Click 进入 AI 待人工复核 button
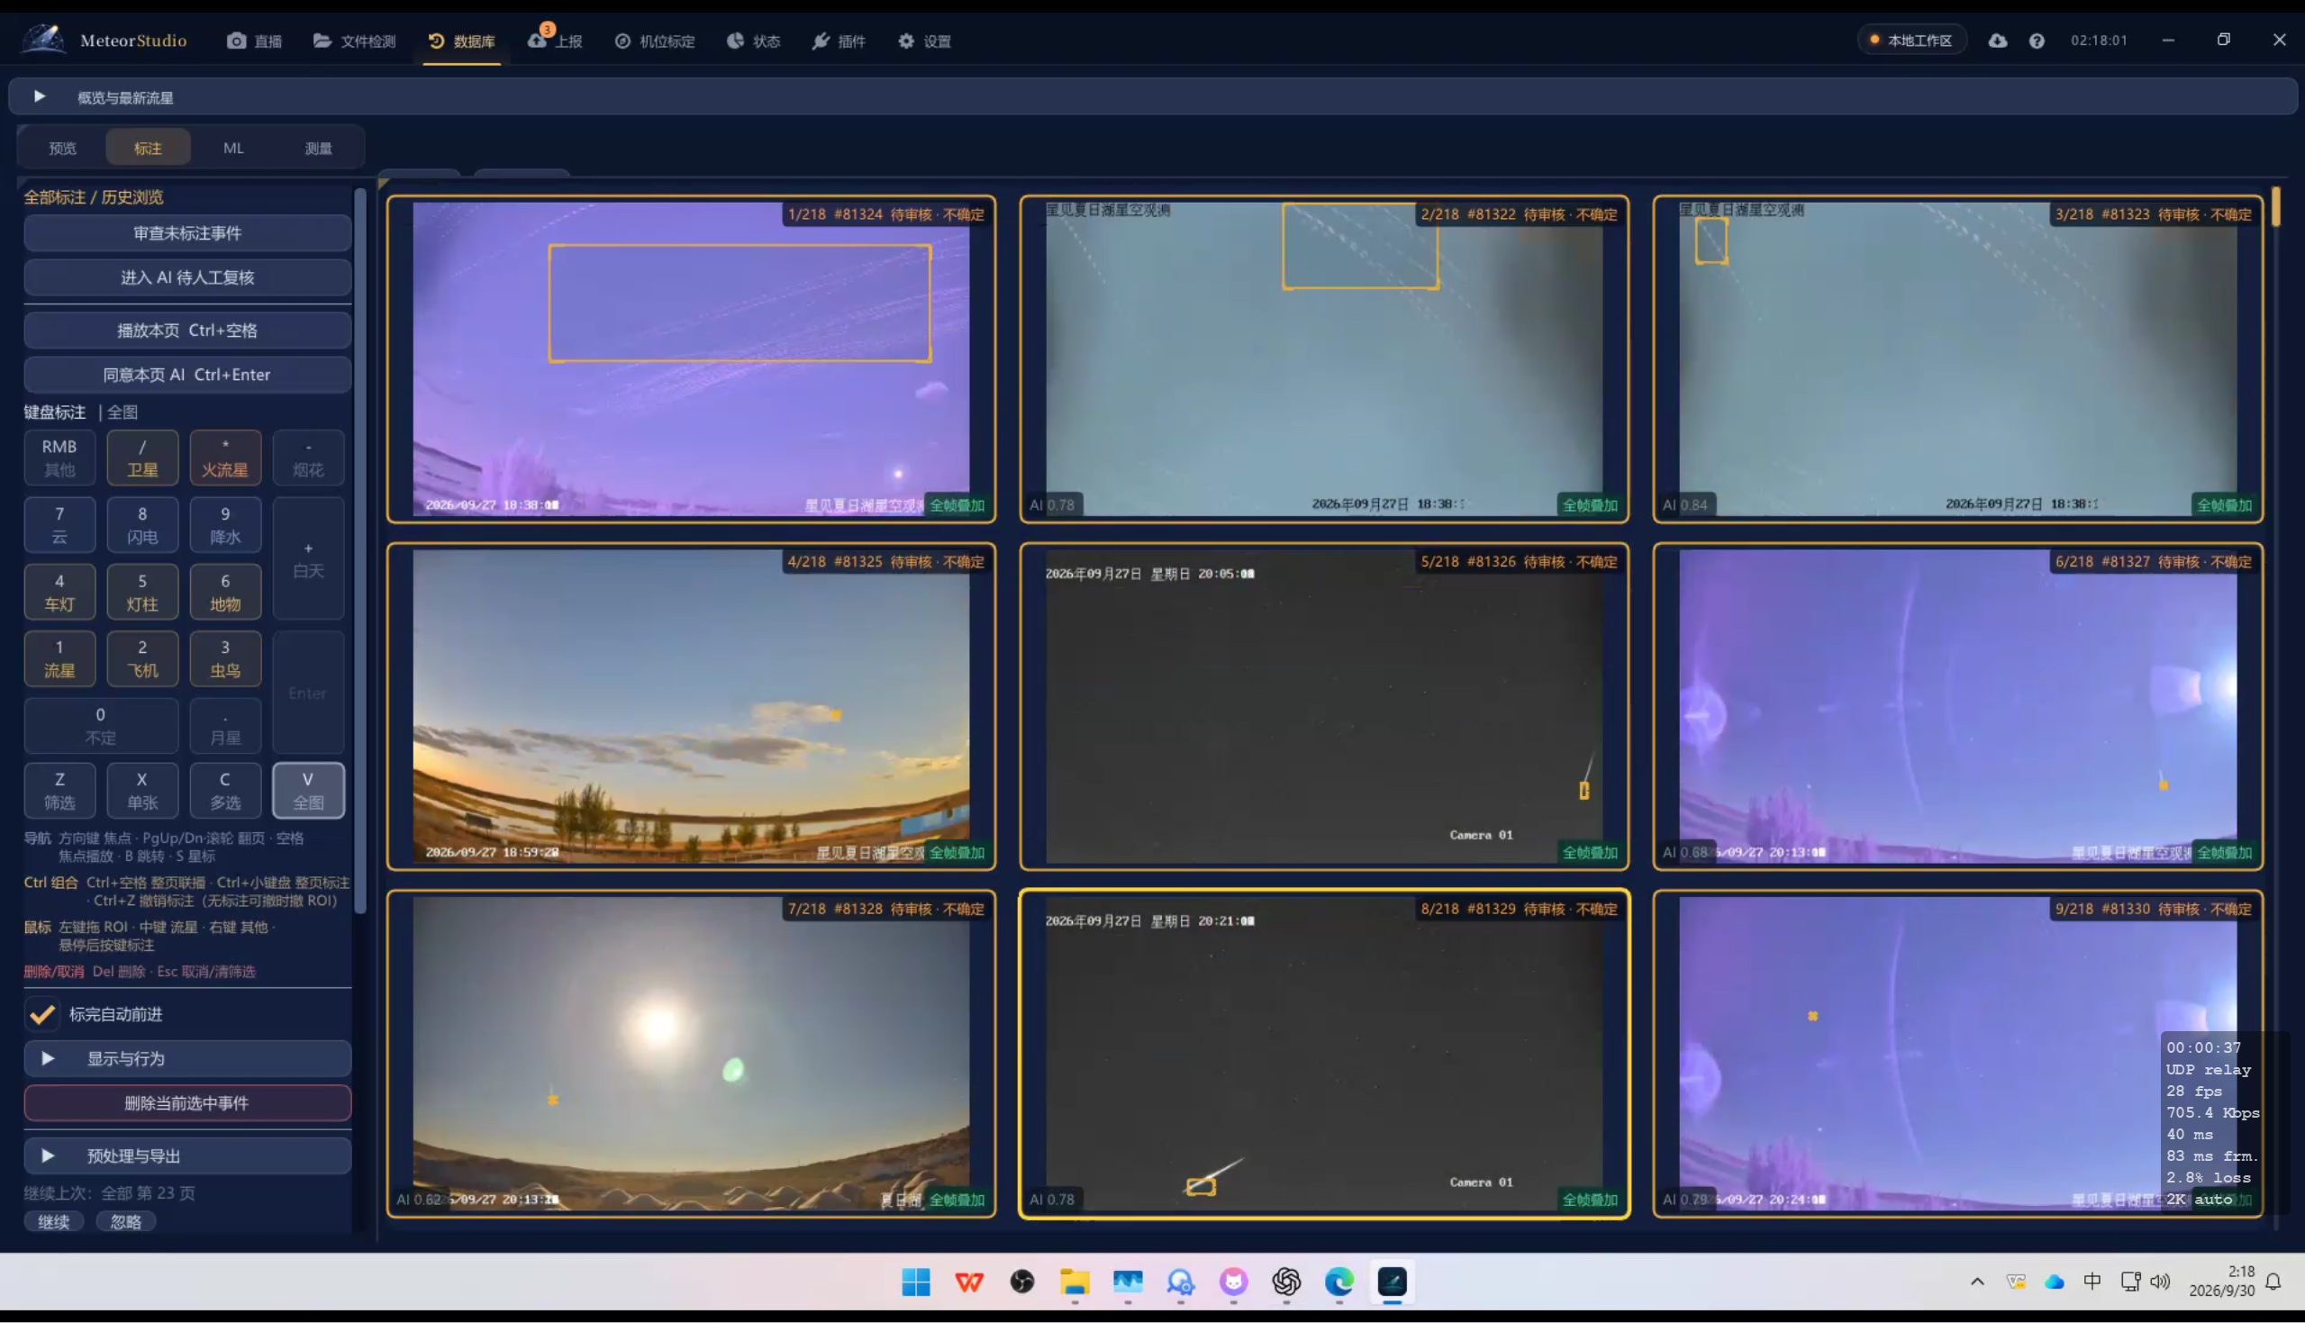2305x1323 pixels. 187,278
